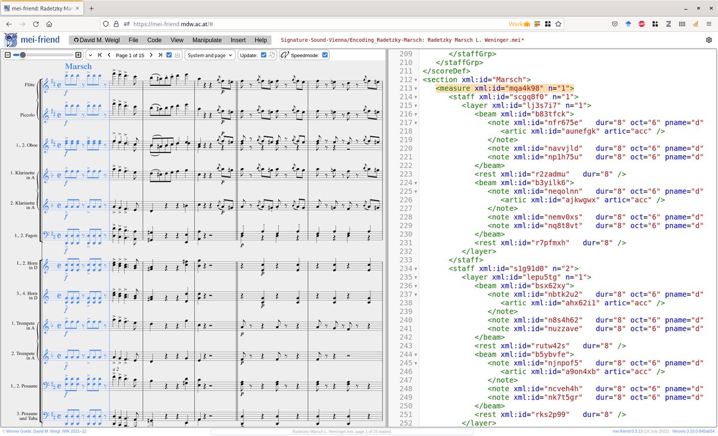
Task: Open the System and page breaks dropdown
Action: [x=209, y=55]
